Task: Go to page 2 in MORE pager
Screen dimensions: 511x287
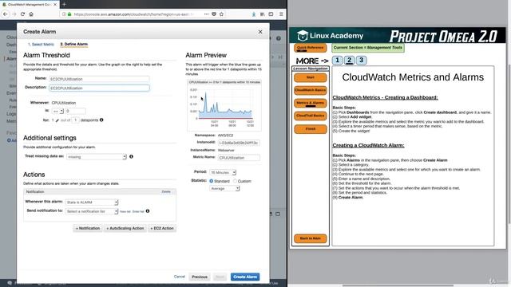Action: 350,61
